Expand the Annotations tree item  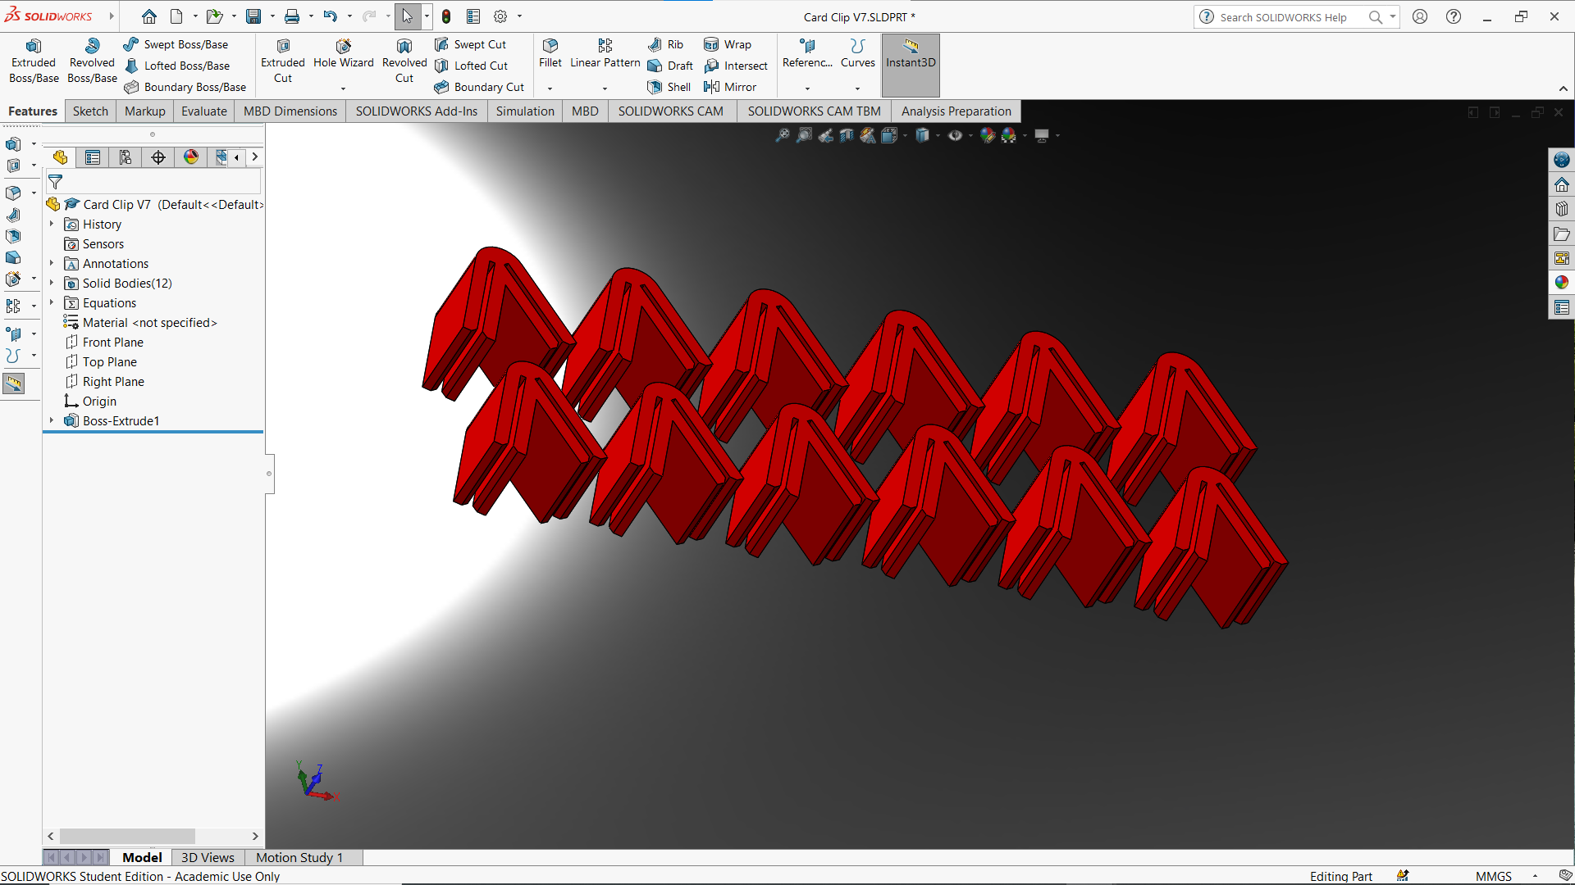[51, 262]
